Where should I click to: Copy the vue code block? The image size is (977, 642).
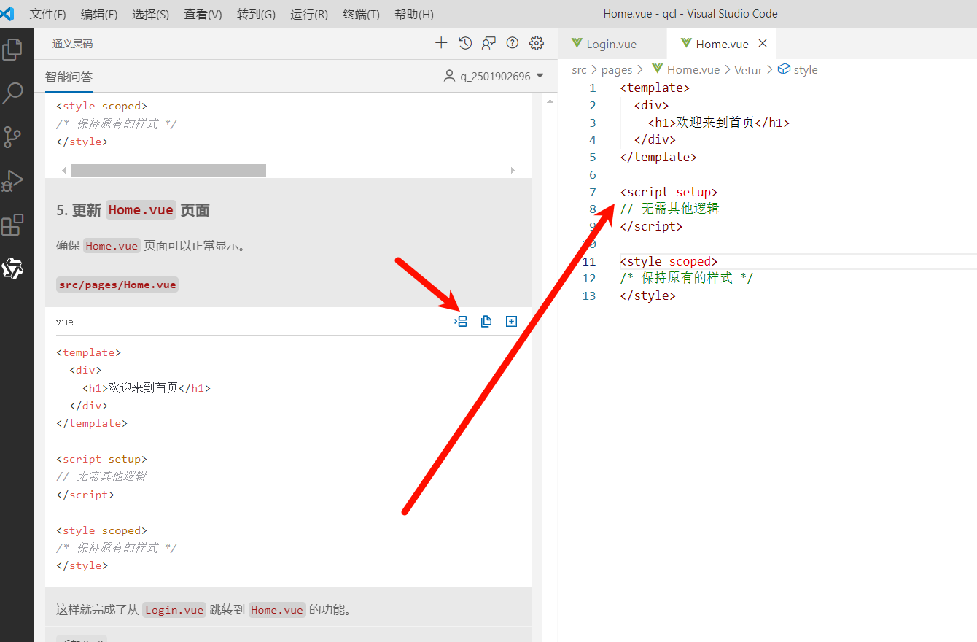(486, 321)
